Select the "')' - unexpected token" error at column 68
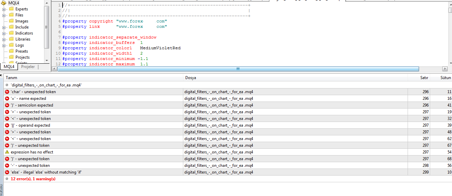This screenshot has width=452, height=196. tap(228, 159)
